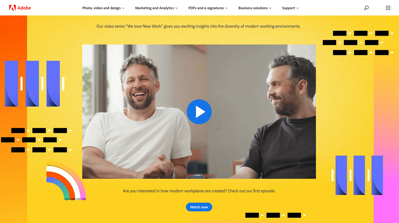This screenshot has width=399, height=223.
Task: Play the video with the blue play button
Action: 199,112
